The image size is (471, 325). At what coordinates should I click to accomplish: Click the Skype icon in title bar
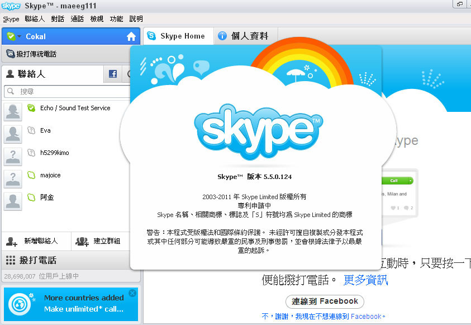[x=11, y=6]
